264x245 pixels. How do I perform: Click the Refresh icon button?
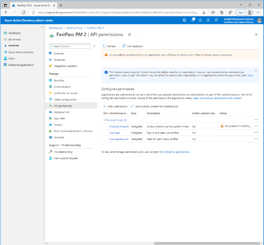pyautogui.click(x=105, y=46)
